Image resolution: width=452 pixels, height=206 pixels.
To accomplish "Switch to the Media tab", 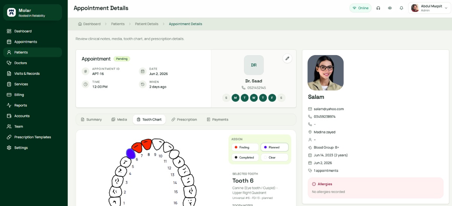I will (x=119, y=119).
